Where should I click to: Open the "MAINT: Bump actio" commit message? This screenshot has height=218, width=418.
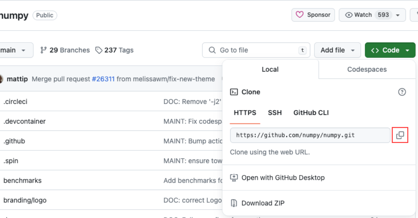193,141
